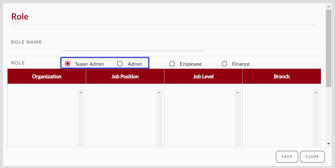Click main dialog scrollbar up arrow
Screen dimensions: 335x168
coord(328,6)
